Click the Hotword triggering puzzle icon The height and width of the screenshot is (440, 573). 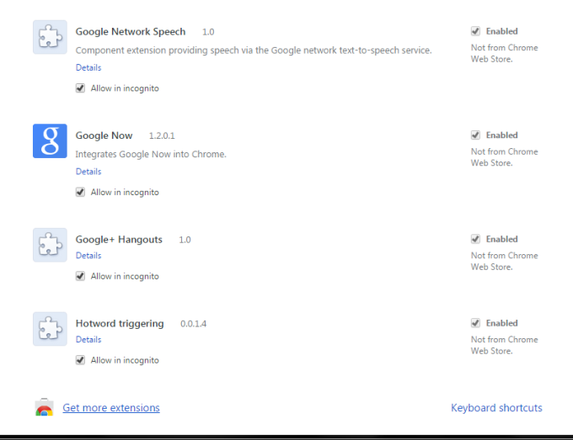[x=50, y=329]
